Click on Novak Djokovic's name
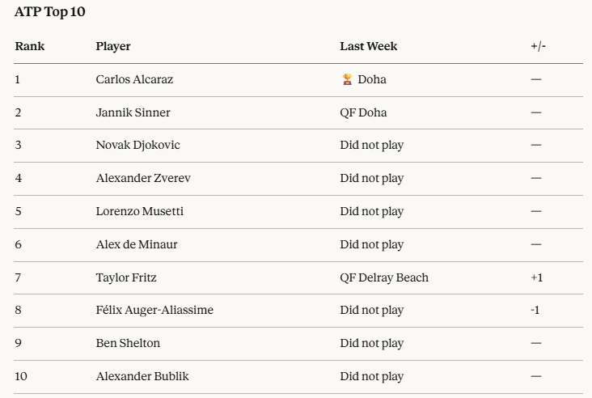592x398 pixels. coord(137,145)
